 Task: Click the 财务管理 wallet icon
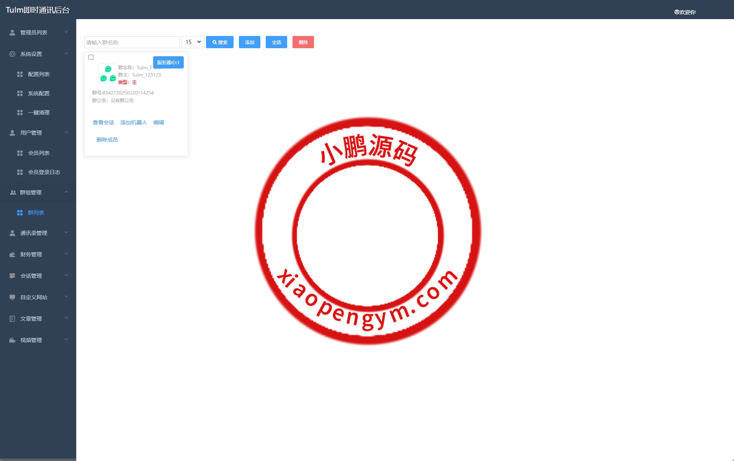(x=12, y=254)
